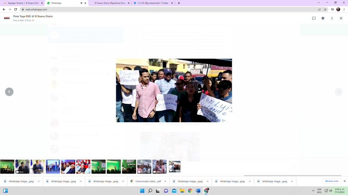Close the WhatsApp media viewer
The height and width of the screenshot is (195, 348).
pos(341,18)
